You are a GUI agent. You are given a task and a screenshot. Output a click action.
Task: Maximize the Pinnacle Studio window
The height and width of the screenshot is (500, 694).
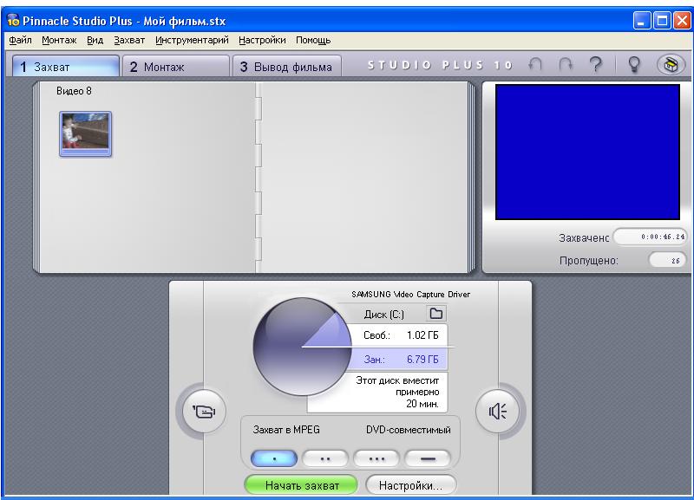pos(662,20)
